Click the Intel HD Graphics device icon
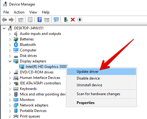Image resolution: width=147 pixels, height=119 pixels. click(22, 67)
